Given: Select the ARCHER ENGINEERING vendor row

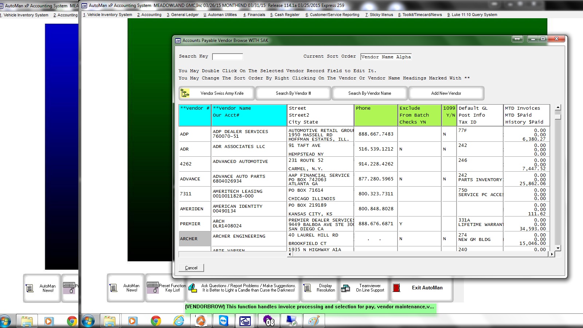Looking at the screenshot, I should pyautogui.click(x=249, y=239).
